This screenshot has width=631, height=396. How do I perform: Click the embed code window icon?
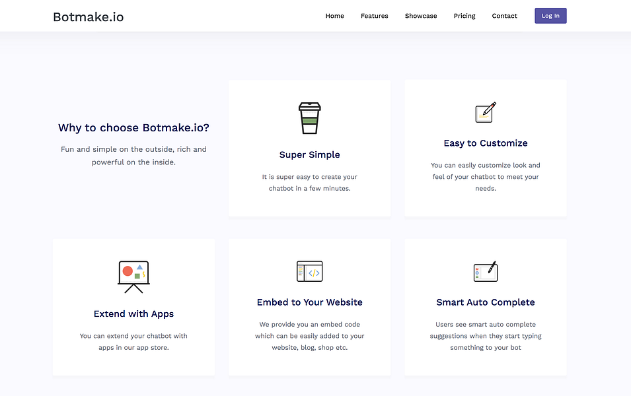(309, 271)
